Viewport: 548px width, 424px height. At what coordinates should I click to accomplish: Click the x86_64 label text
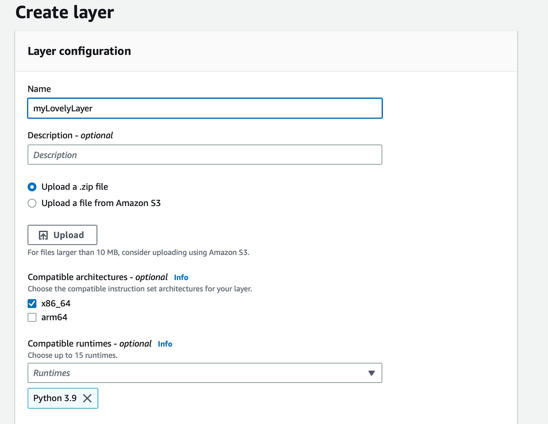[56, 304]
